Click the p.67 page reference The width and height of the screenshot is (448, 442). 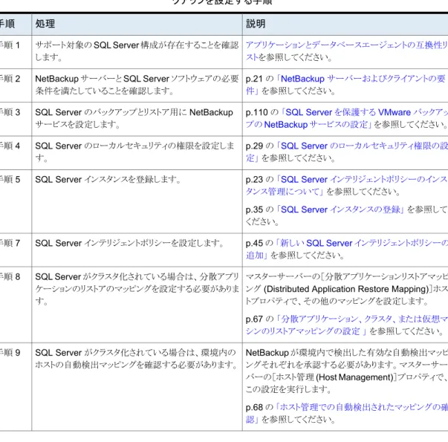pos(254,319)
